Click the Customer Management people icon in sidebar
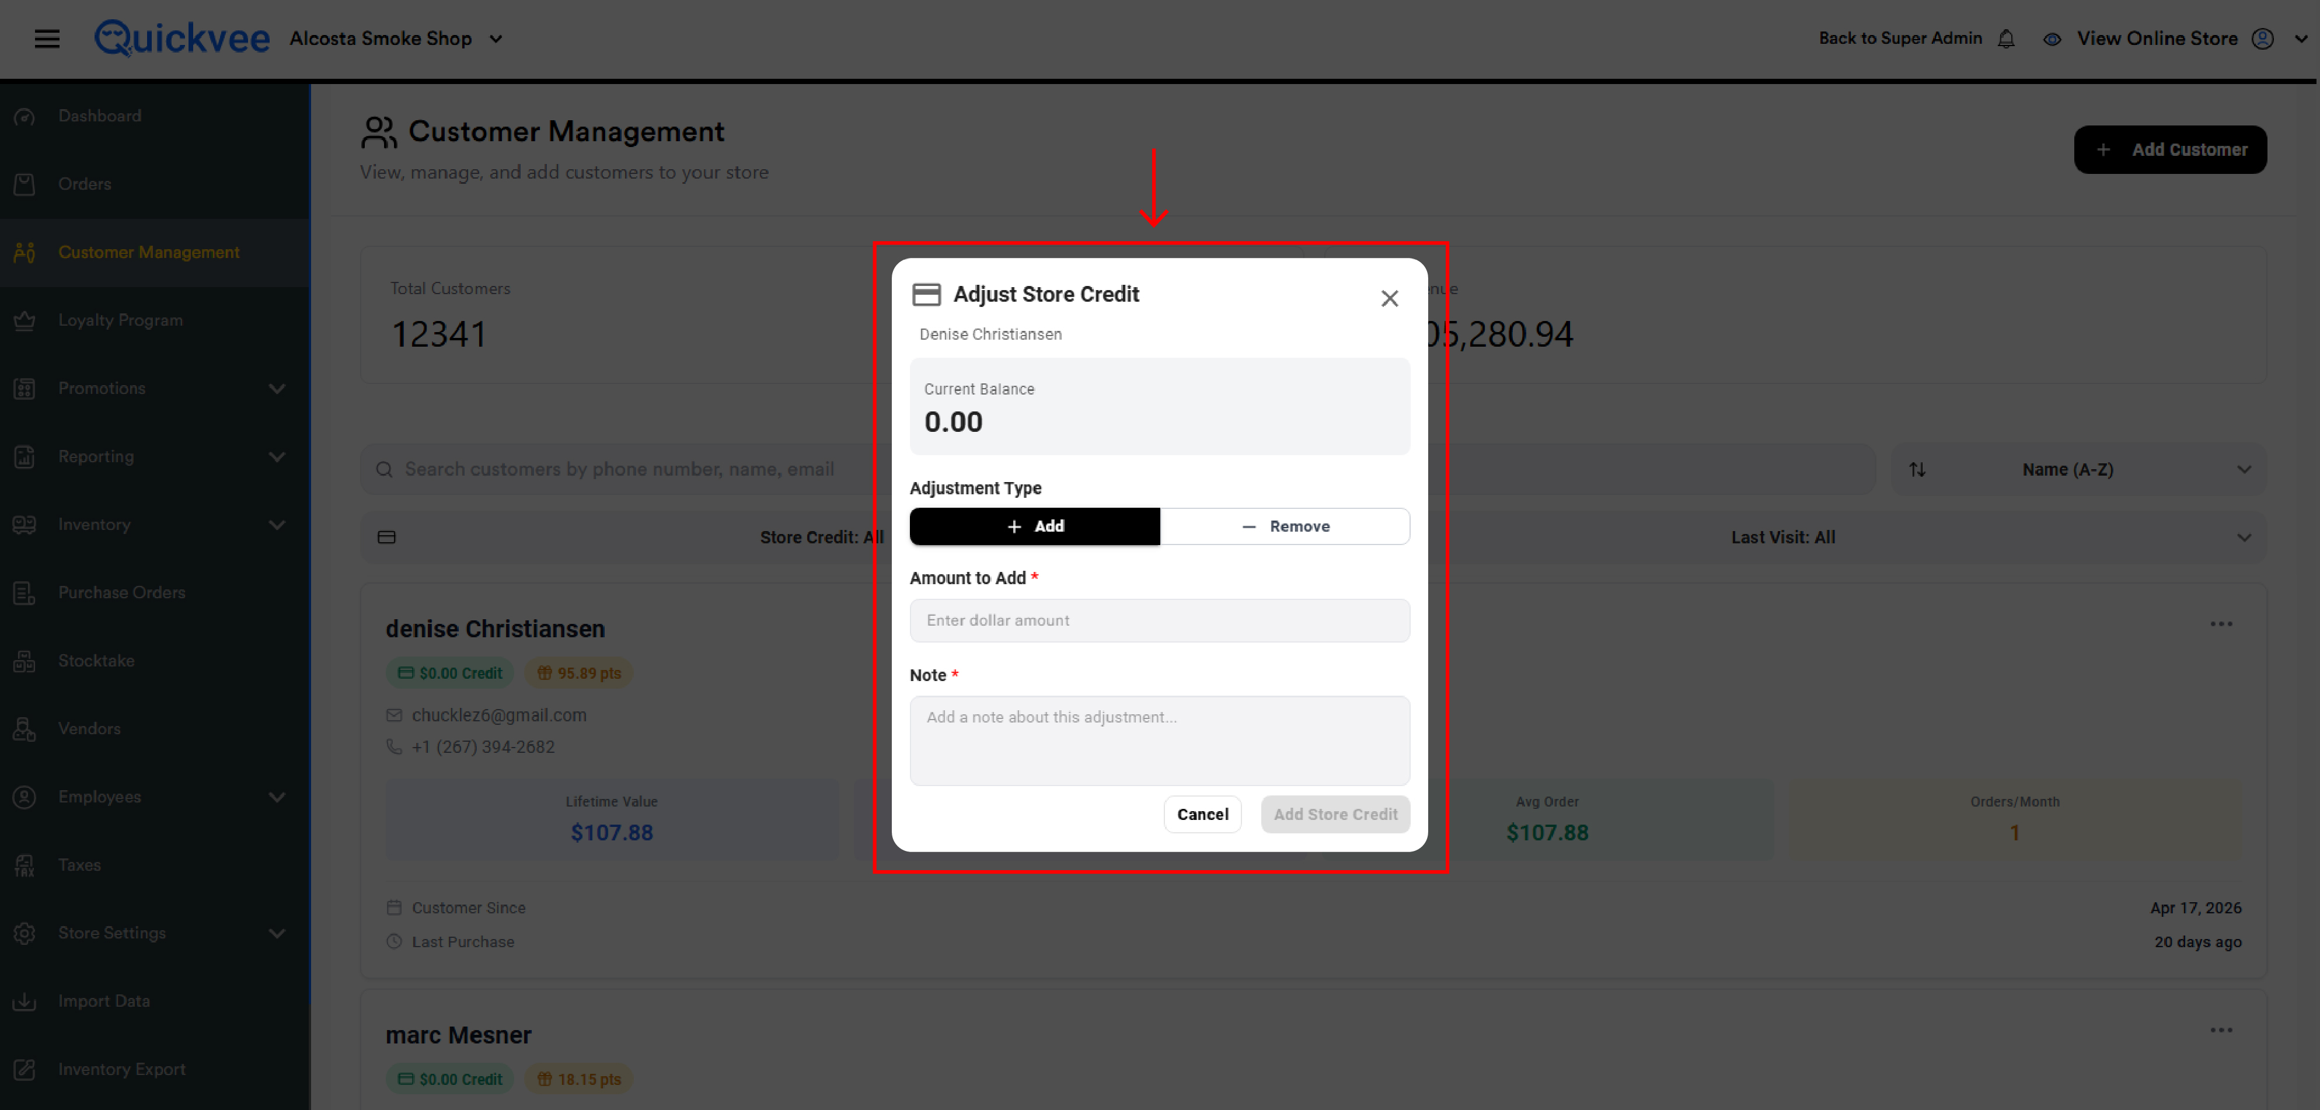 [x=25, y=252]
